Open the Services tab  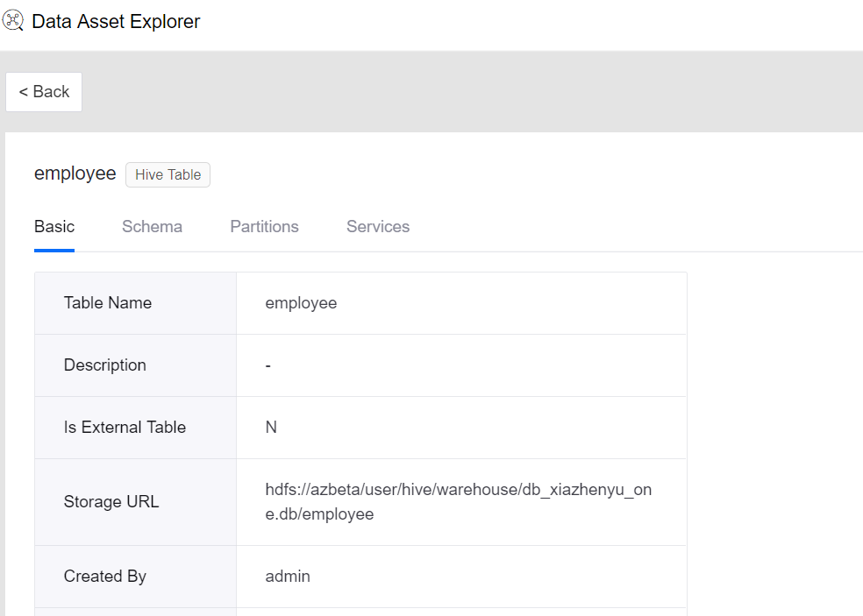[378, 227]
